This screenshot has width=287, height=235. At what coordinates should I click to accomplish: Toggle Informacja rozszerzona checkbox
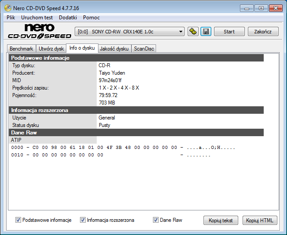83,220
